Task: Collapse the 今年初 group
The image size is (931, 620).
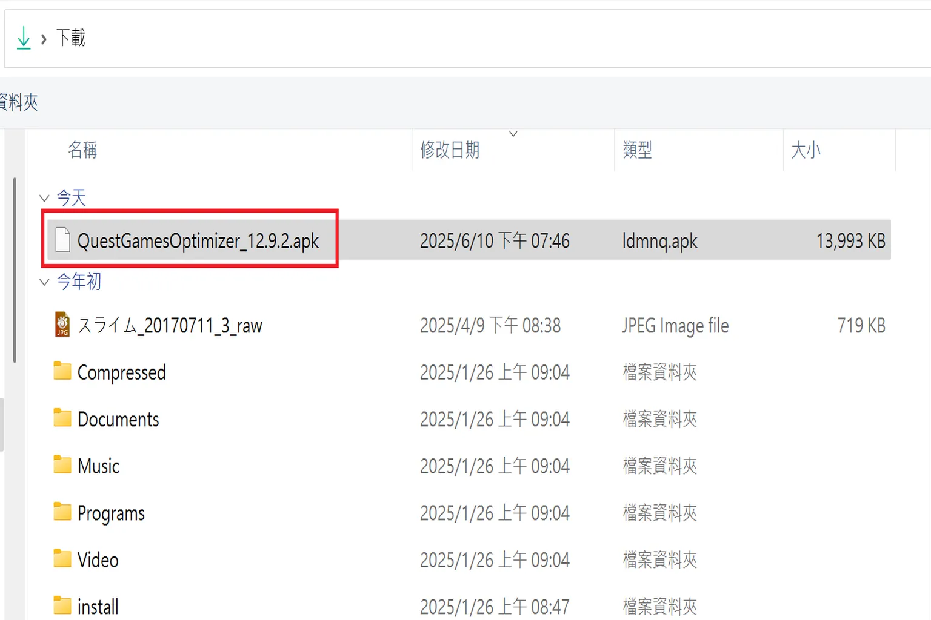Action: click(43, 282)
